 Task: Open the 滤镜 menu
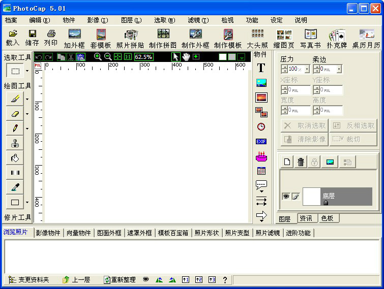[x=198, y=20]
